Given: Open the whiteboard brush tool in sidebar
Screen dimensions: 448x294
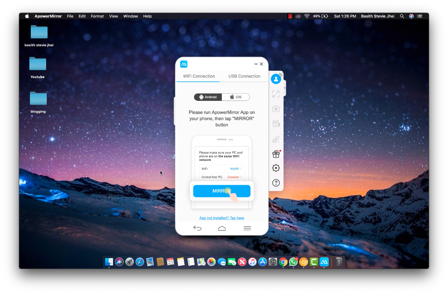Looking at the screenshot, I should [276, 139].
